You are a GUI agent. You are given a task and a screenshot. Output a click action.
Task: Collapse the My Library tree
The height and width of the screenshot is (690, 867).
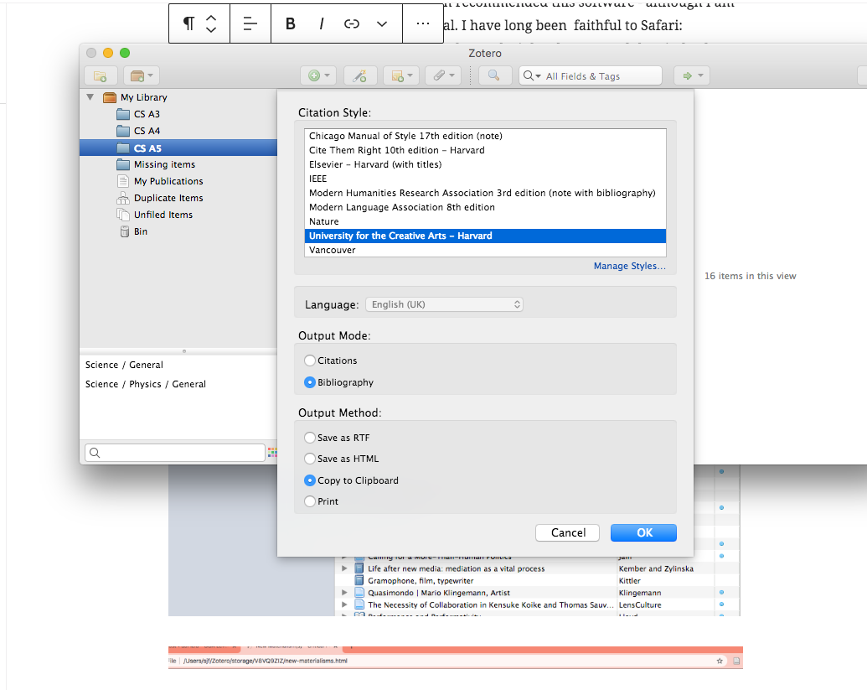(x=90, y=97)
